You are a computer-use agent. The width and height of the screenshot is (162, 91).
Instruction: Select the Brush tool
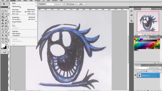click(6, 20)
